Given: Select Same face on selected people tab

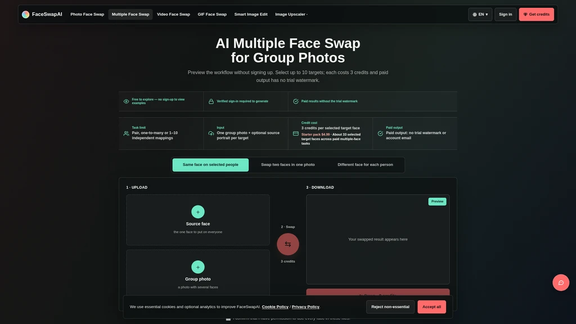Looking at the screenshot, I should tap(210, 165).
